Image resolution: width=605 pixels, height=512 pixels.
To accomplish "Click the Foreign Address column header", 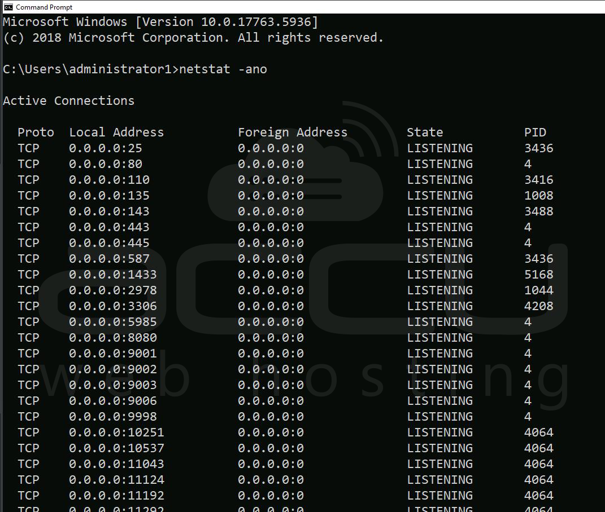I will pyautogui.click(x=292, y=133).
